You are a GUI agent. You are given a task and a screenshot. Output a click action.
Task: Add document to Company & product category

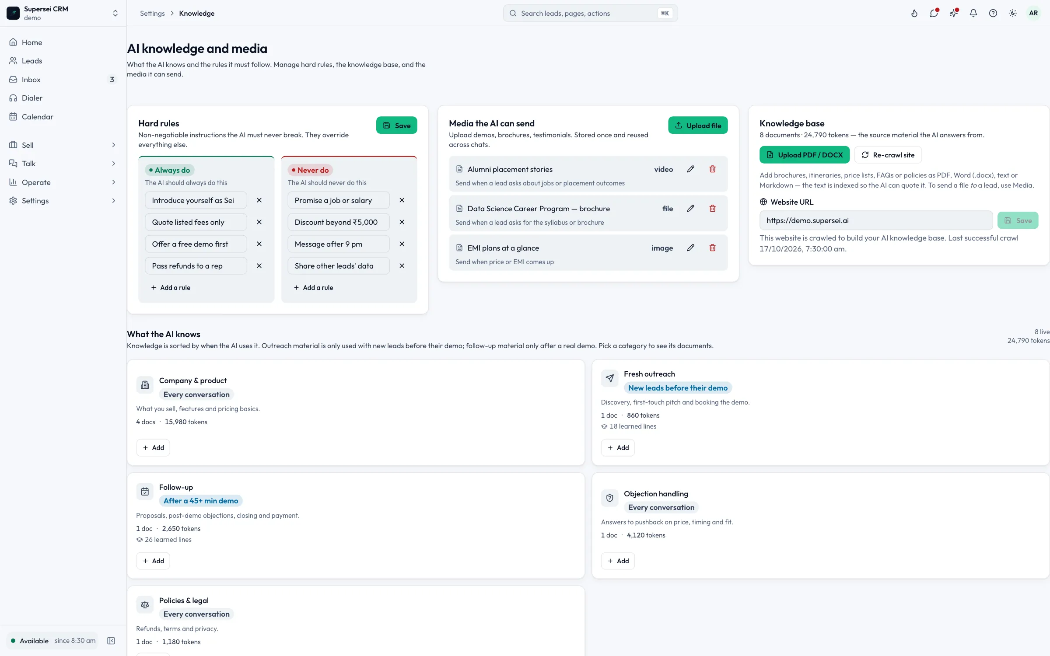coord(153,448)
